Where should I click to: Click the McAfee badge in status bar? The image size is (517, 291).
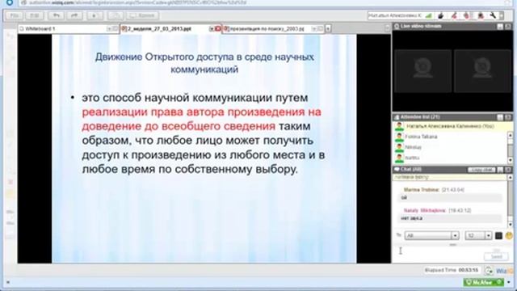(483, 282)
